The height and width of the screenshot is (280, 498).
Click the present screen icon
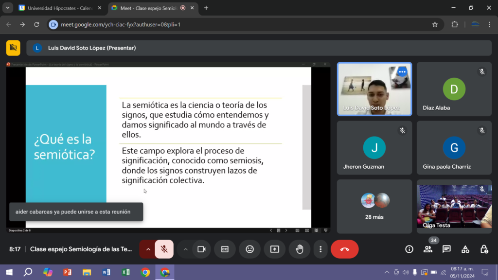point(275,249)
